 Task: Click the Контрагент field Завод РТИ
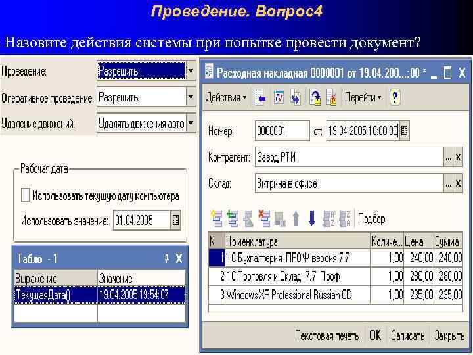(x=349, y=157)
